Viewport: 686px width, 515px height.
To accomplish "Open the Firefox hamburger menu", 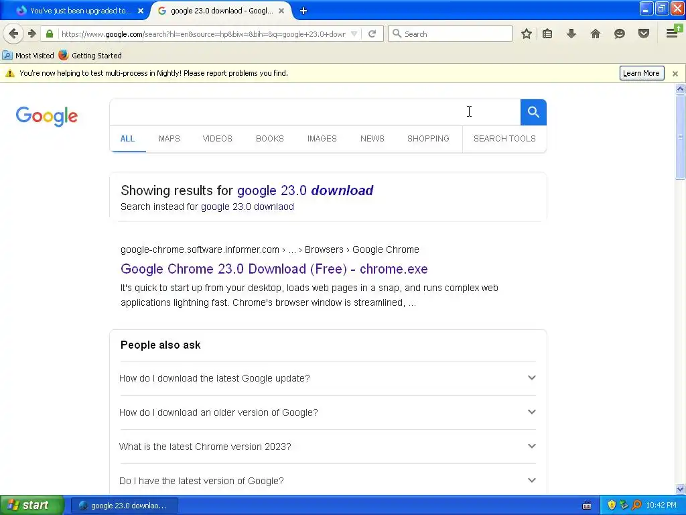I will [673, 32].
